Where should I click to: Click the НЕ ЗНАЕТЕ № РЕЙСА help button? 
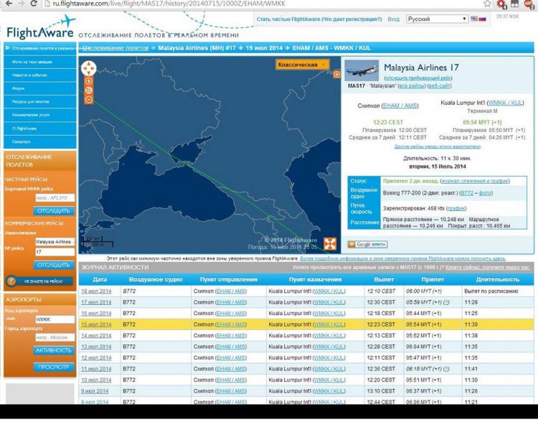[39, 281]
